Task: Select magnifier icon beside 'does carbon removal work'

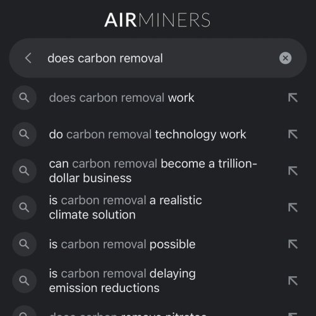Action: click(x=24, y=98)
